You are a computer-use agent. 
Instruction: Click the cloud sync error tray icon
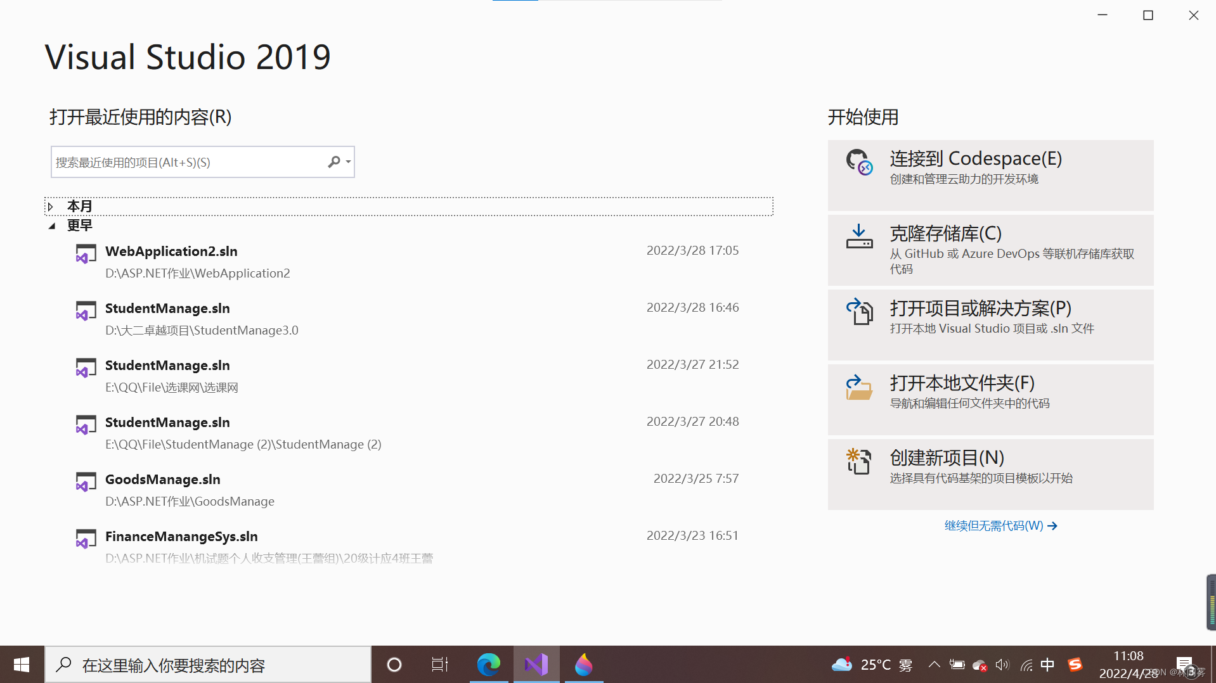point(980,665)
